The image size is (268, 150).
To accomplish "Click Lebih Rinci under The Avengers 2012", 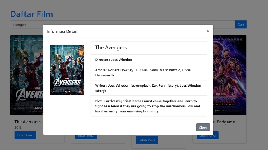I will 25,135.
